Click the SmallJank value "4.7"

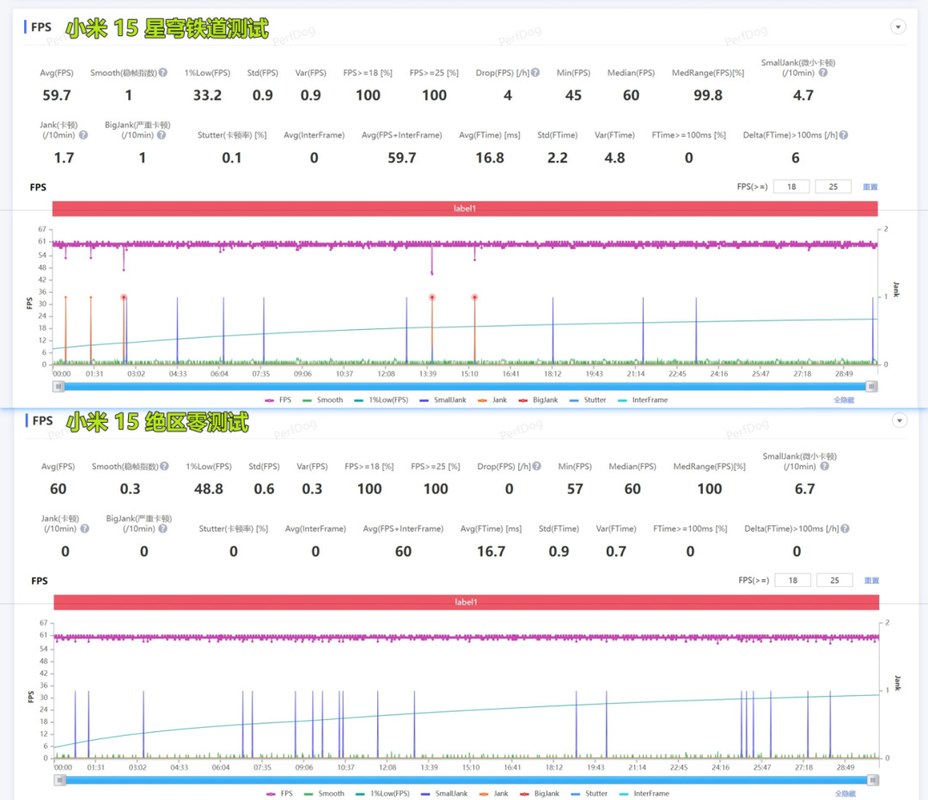pos(803,95)
